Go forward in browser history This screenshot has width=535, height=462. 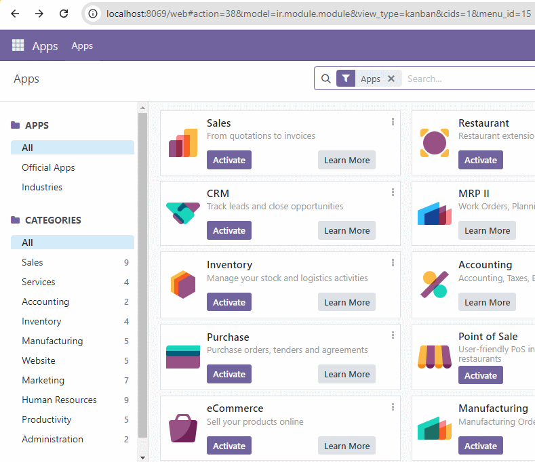(x=39, y=14)
